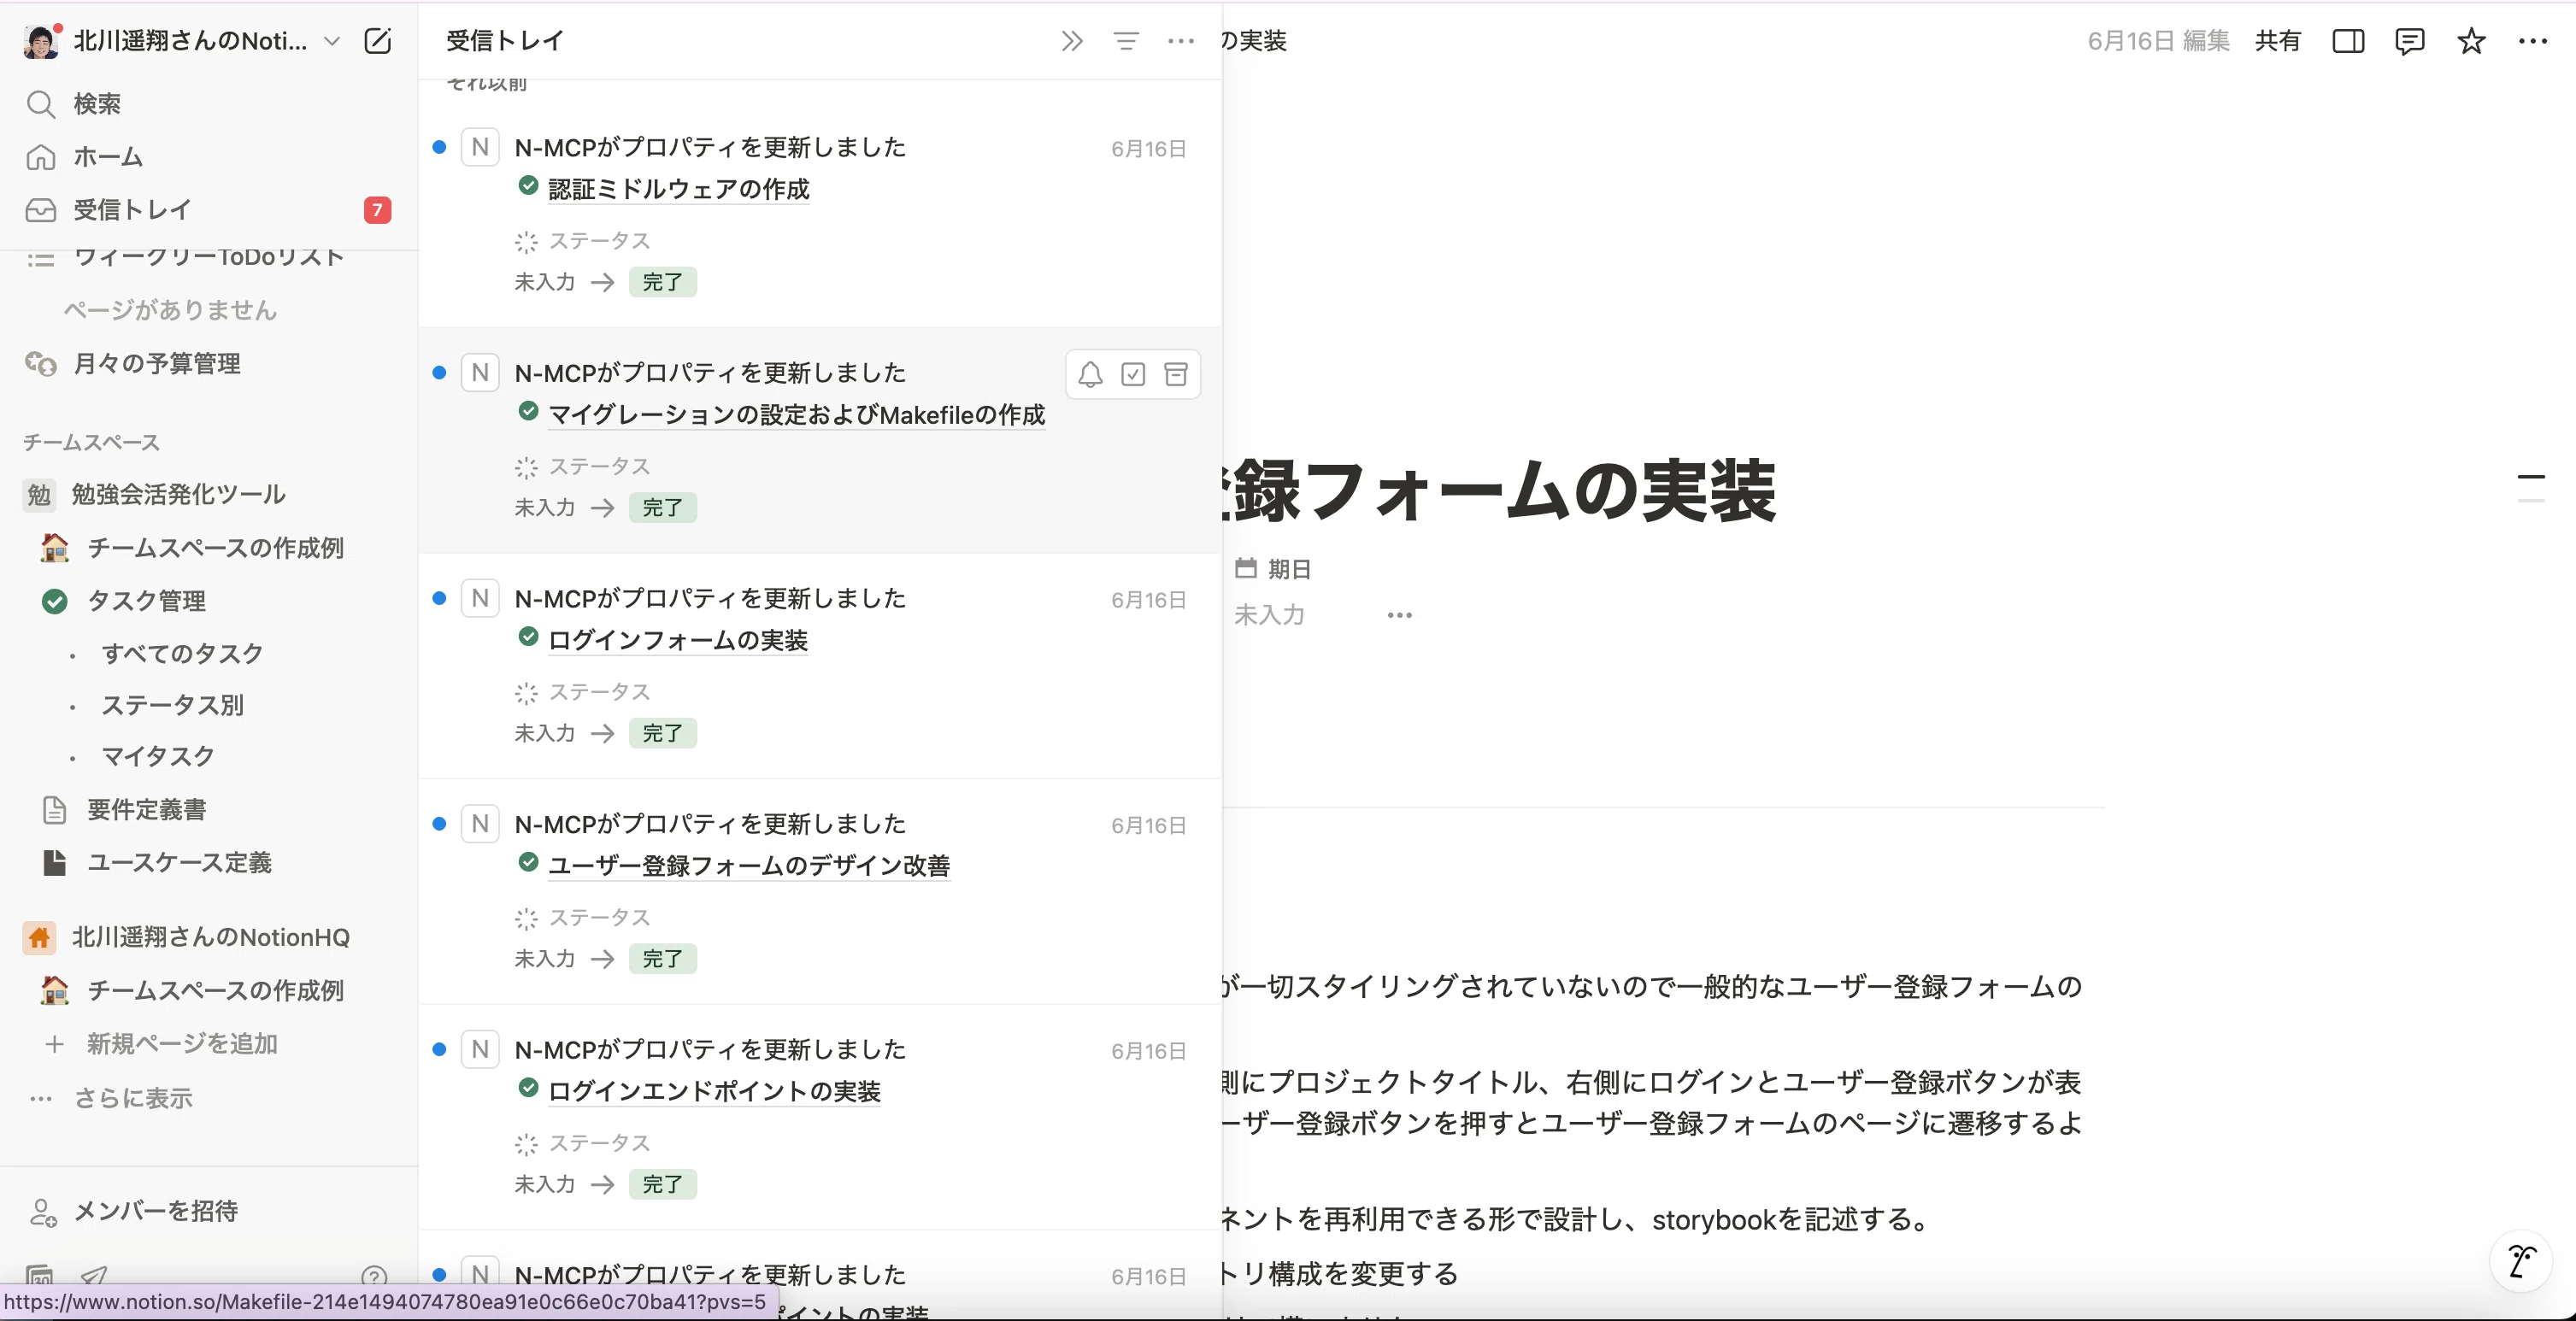The width and height of the screenshot is (2576, 1321).
Task: Click the ウィークリーToDoリスト sidebar item
Action: pos(209,258)
